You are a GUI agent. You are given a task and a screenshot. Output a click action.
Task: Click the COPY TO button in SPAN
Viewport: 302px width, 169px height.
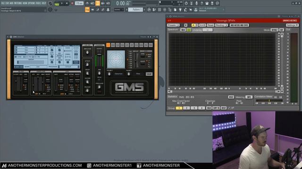coord(216,108)
